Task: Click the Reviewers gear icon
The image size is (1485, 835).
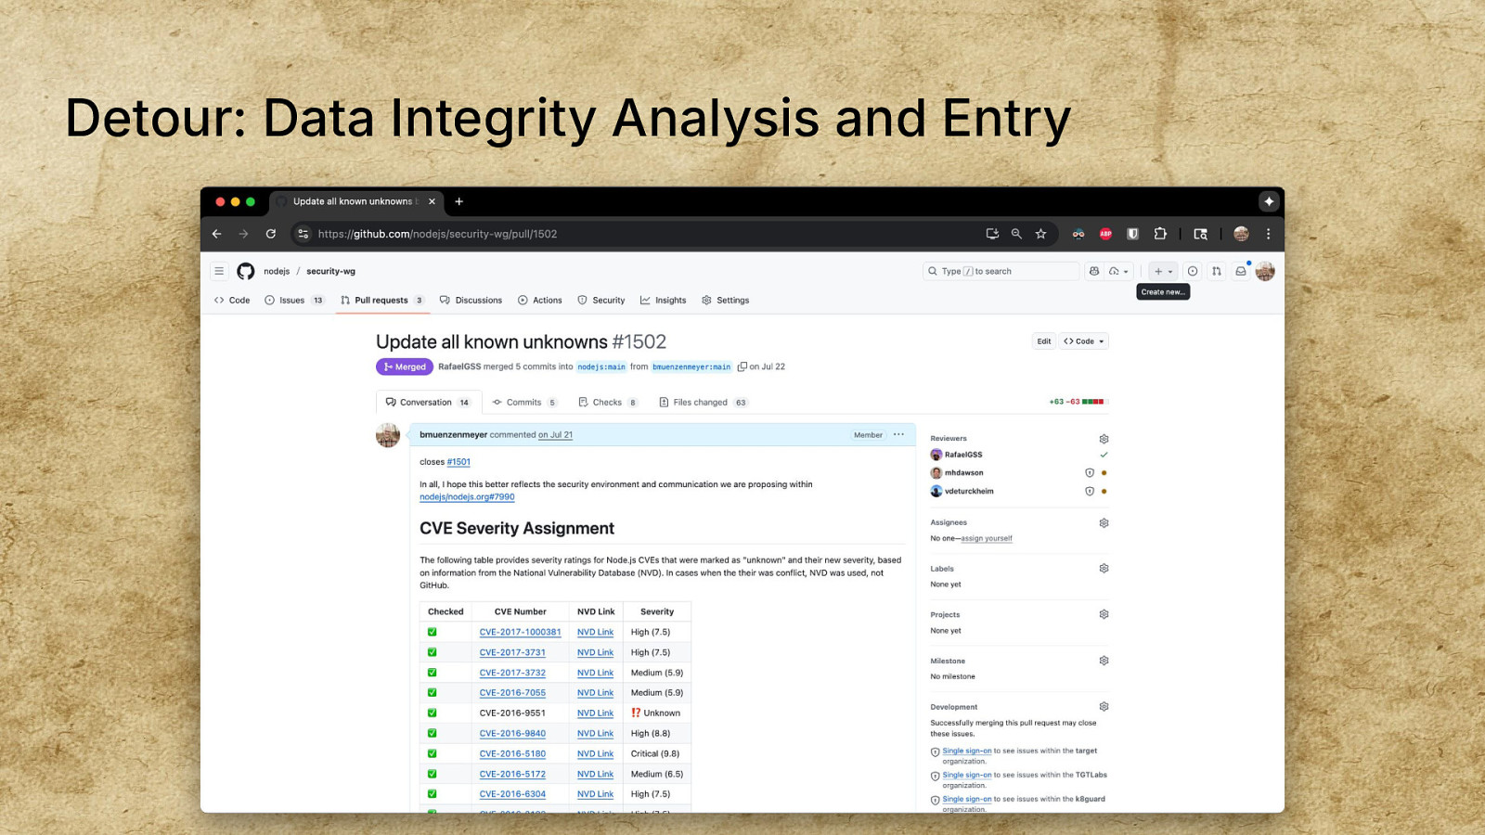Action: pos(1104,439)
